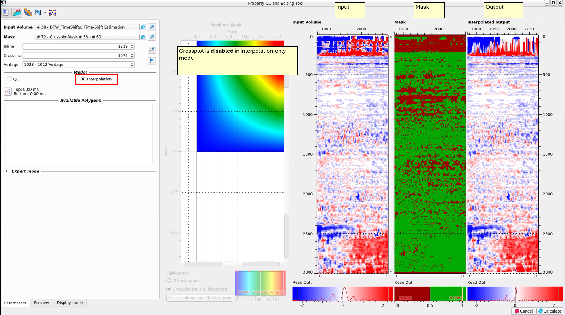The width and height of the screenshot is (565, 315).
Task: Click the crosshair picker icon beside Inline
Action: point(152,50)
